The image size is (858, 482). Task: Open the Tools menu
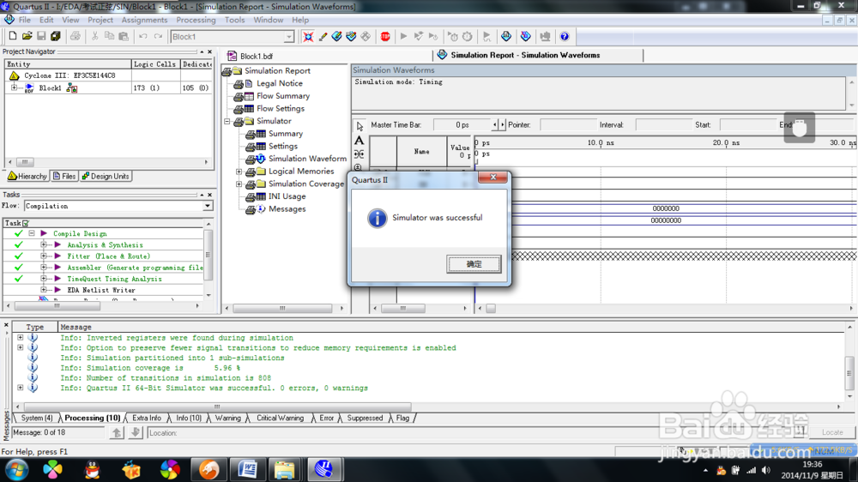(x=235, y=20)
